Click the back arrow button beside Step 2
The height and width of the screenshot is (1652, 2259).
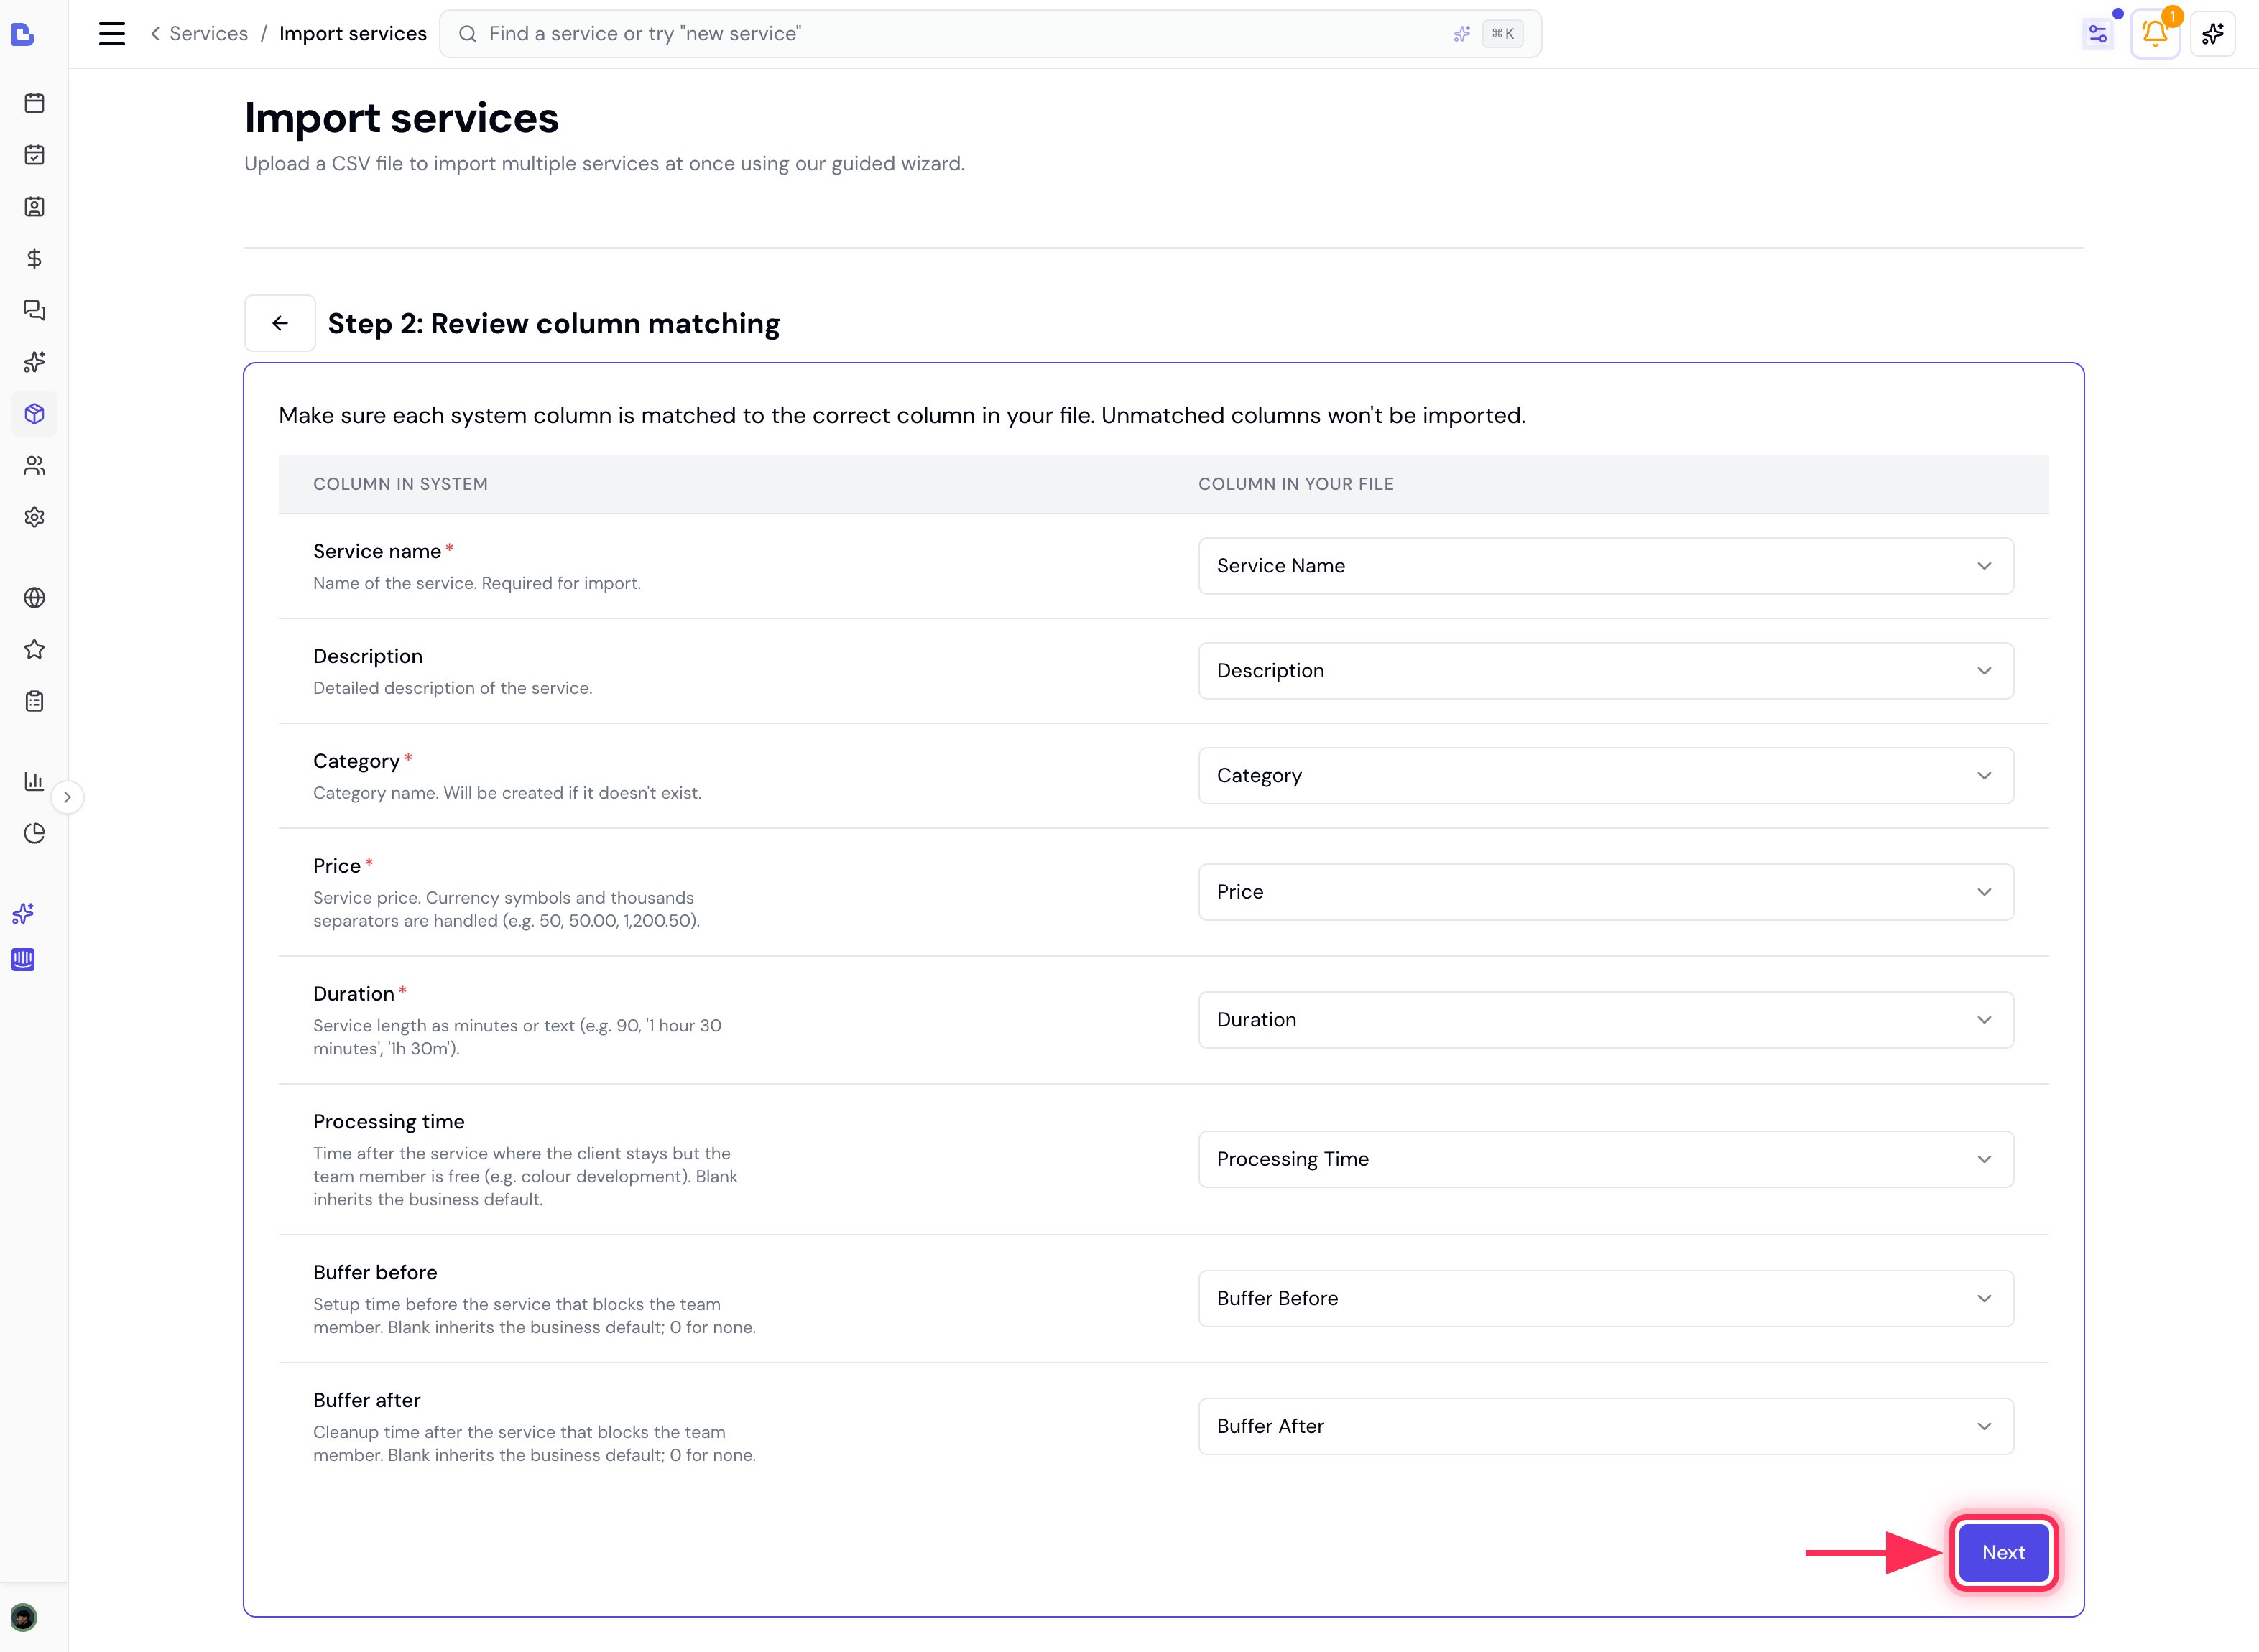(x=280, y=323)
